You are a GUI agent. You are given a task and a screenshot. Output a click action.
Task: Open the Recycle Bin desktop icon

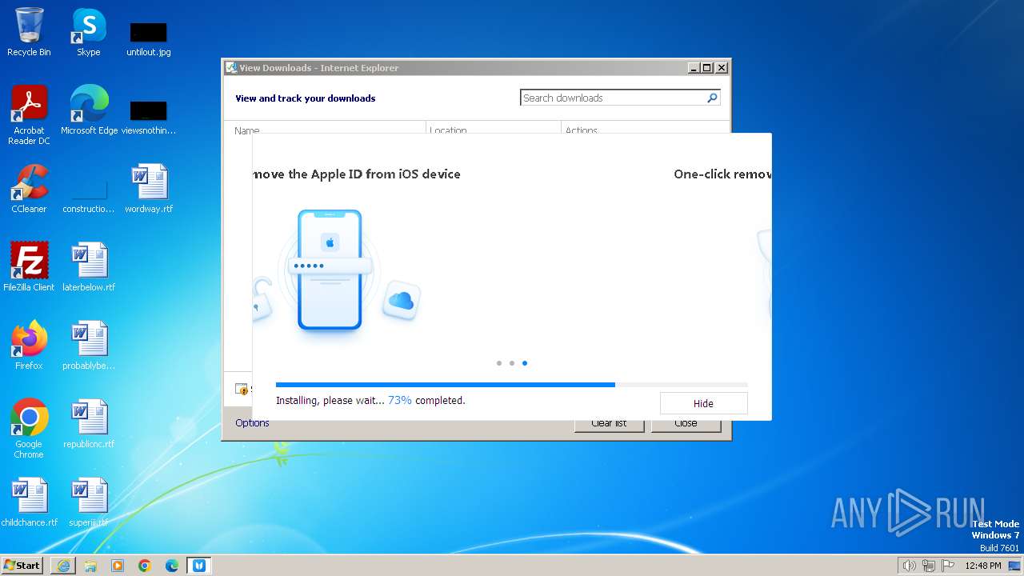click(x=29, y=32)
